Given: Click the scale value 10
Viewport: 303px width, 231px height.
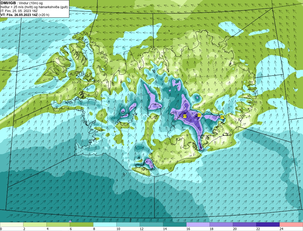Looking at the screenshot, I should pos(118,229).
